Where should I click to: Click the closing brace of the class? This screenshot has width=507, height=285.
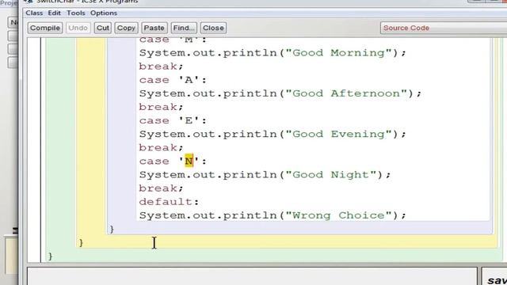point(50,256)
